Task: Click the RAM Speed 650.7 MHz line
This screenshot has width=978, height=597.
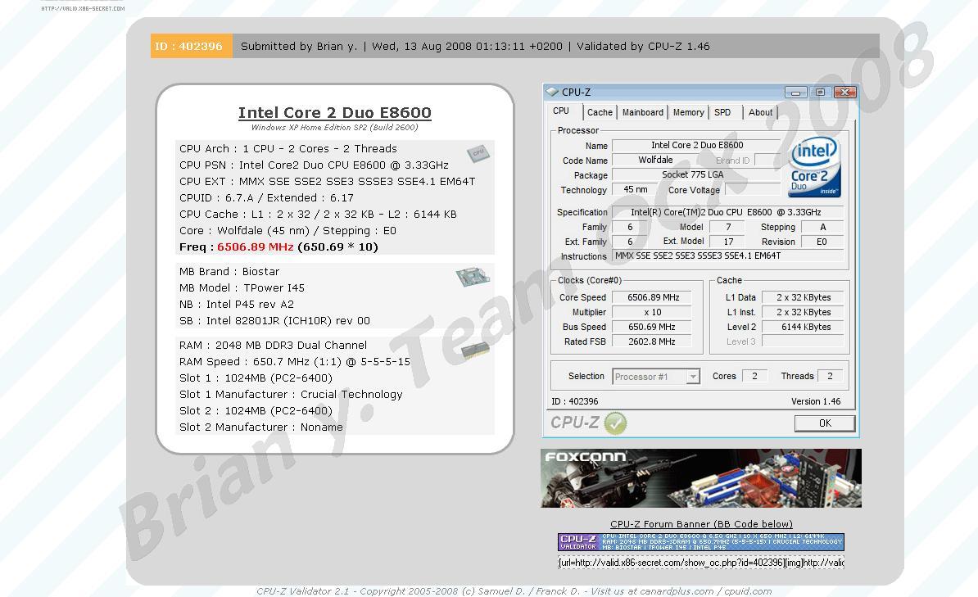Action: (x=294, y=362)
